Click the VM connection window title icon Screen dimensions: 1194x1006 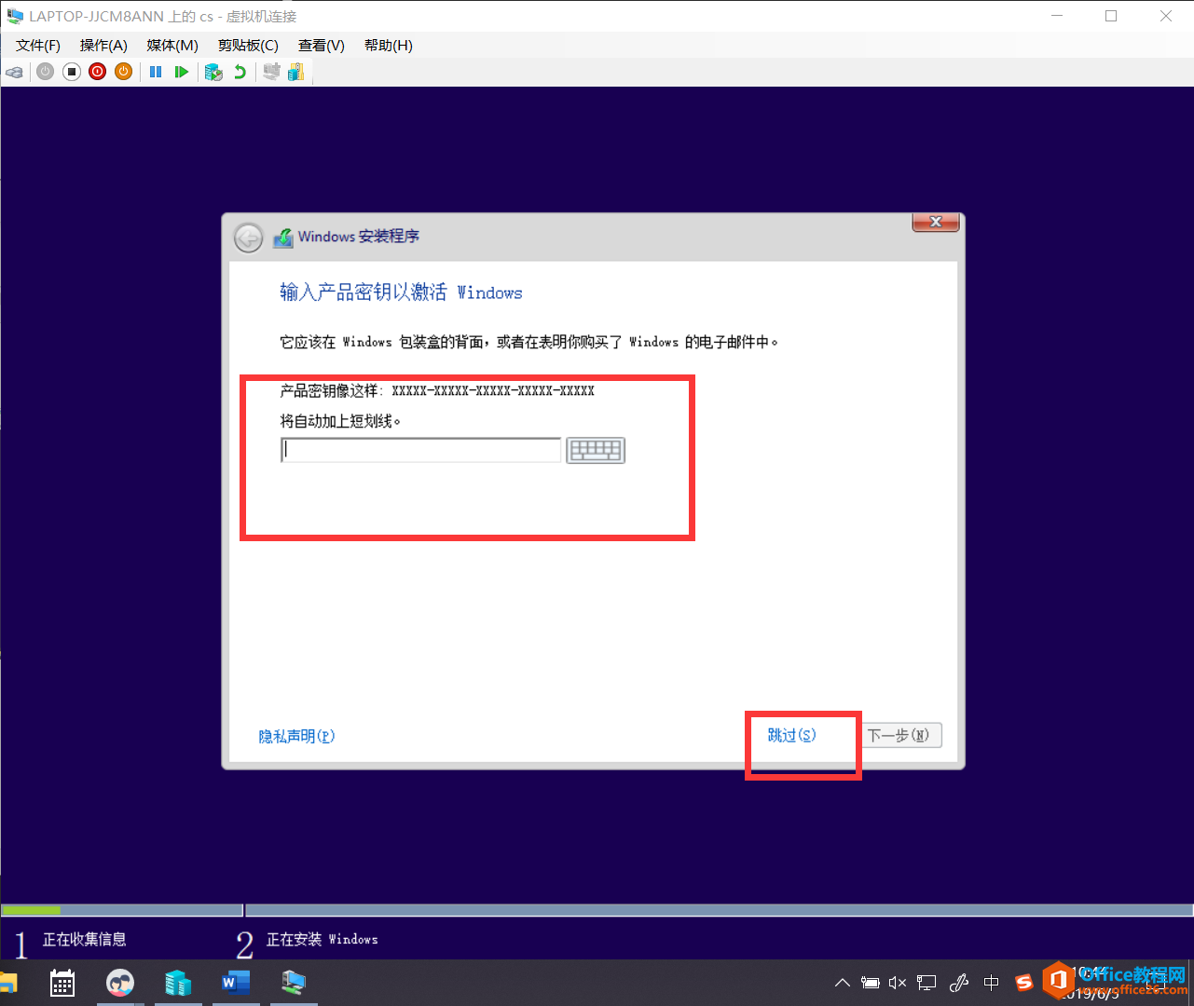[15, 16]
